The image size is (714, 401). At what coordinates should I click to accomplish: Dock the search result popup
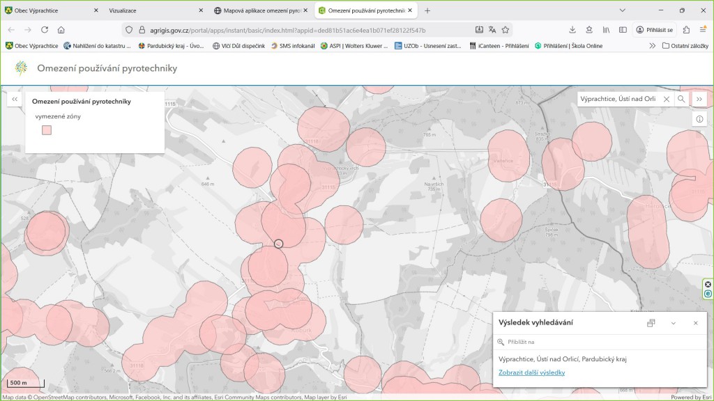651,323
